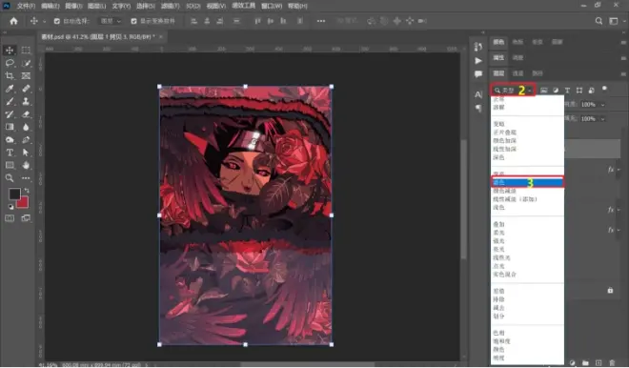Open the Actions play-arrow panel icon
The width and height of the screenshot is (629, 368).
(x=478, y=61)
